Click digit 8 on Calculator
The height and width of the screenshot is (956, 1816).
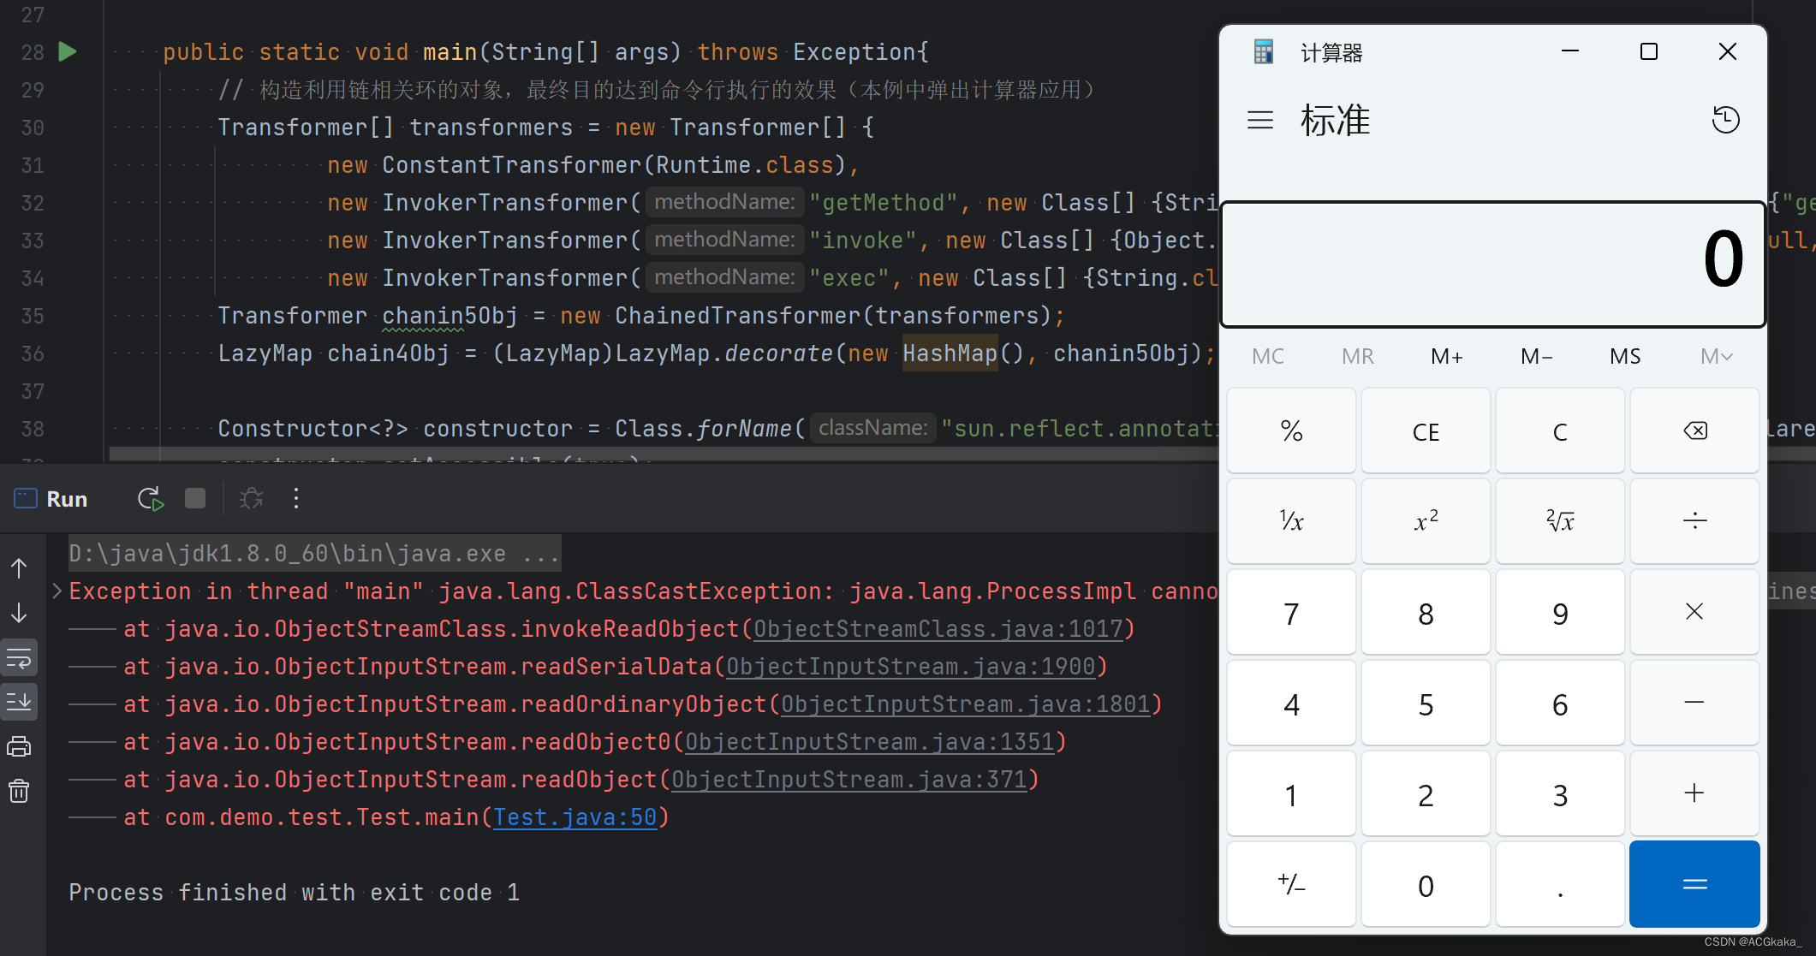tap(1426, 612)
